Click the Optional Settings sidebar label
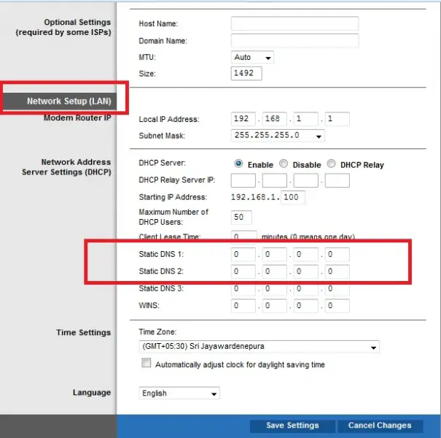The width and height of the screenshot is (441, 438). point(63,27)
